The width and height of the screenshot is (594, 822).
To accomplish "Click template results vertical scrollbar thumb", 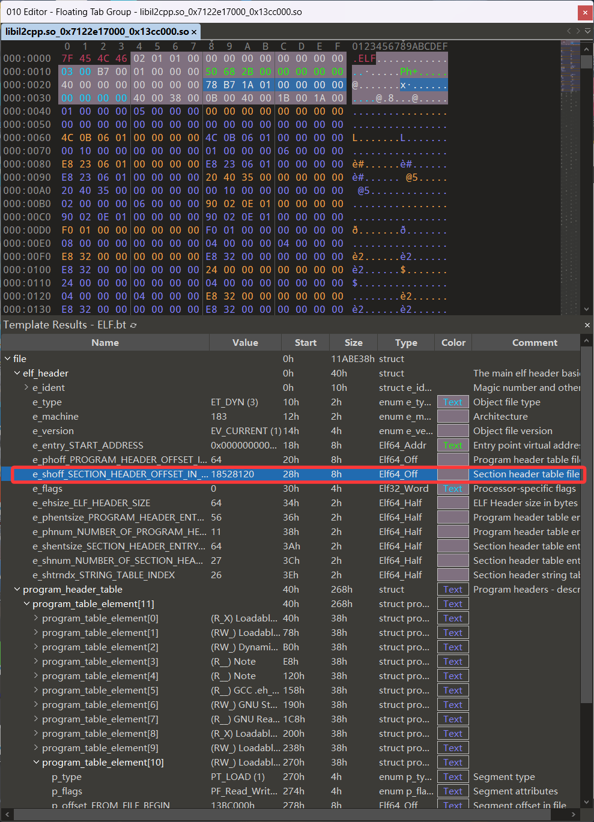I will [587, 526].
